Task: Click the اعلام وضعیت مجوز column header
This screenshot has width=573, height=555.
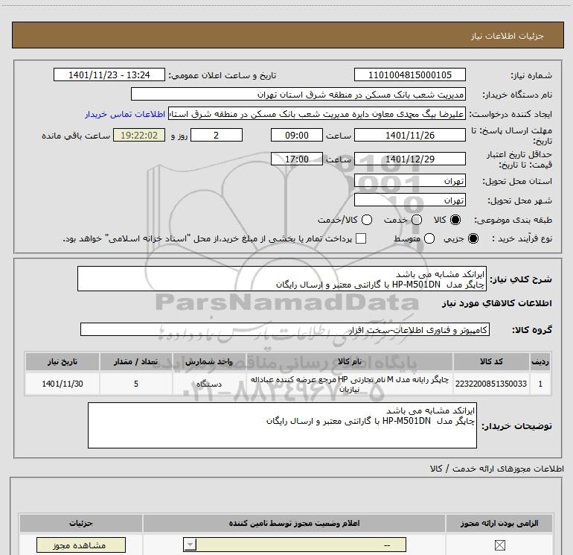Action: (294, 523)
